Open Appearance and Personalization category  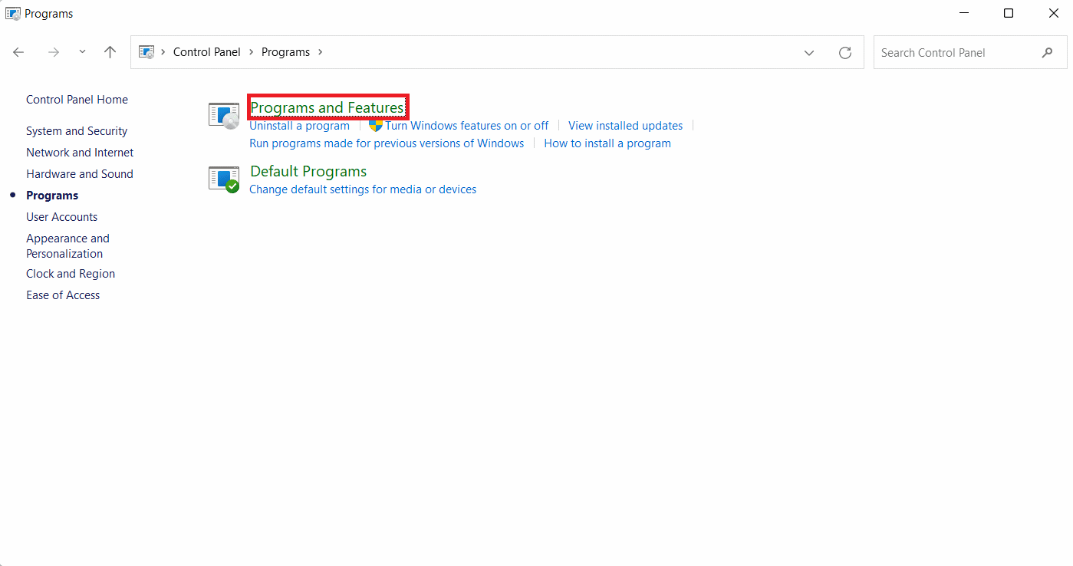[67, 246]
